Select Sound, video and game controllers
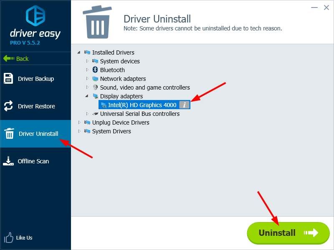 144,87
